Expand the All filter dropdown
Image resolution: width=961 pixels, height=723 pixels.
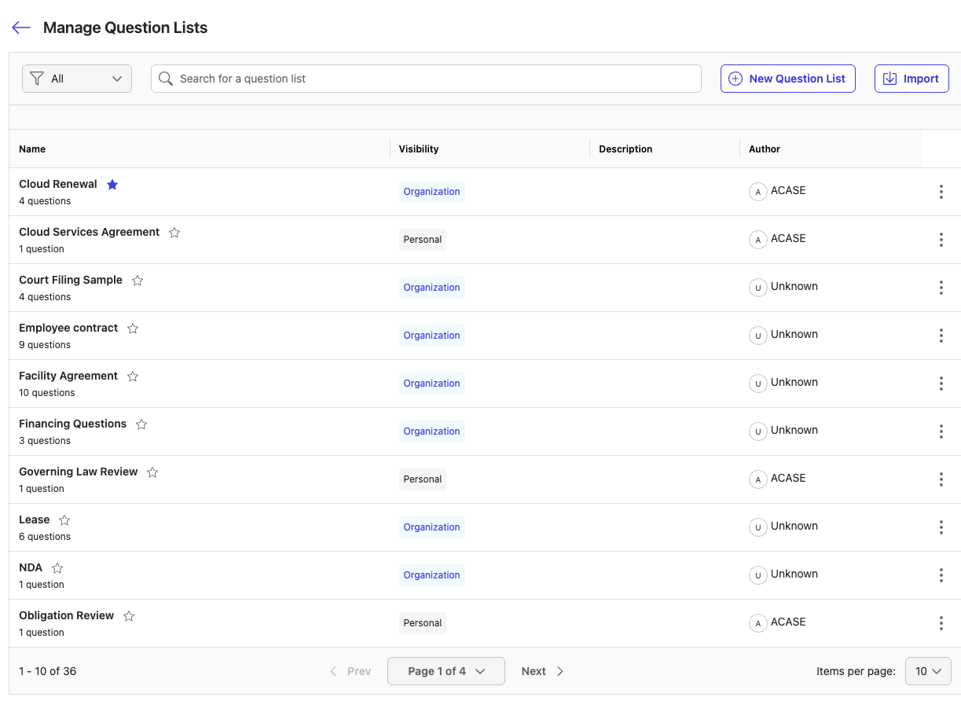pos(77,79)
